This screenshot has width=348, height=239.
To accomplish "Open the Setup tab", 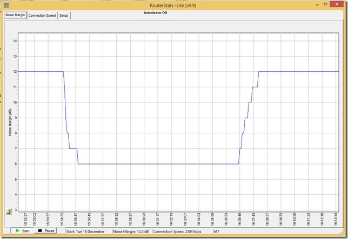I will pyautogui.click(x=64, y=16).
